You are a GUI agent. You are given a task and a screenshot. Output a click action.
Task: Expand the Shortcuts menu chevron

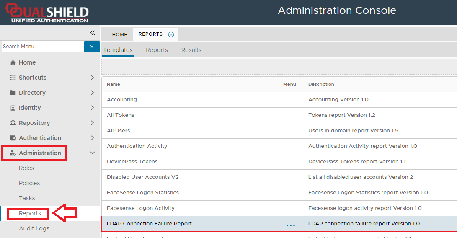(x=92, y=78)
